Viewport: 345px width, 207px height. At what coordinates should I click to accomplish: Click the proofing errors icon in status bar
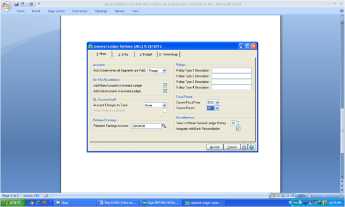[x=46, y=195]
